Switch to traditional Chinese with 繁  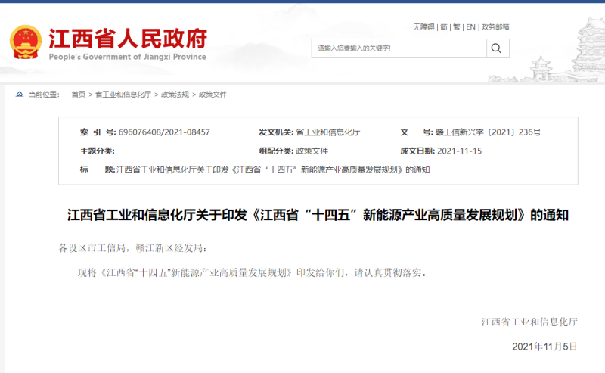click(x=456, y=26)
